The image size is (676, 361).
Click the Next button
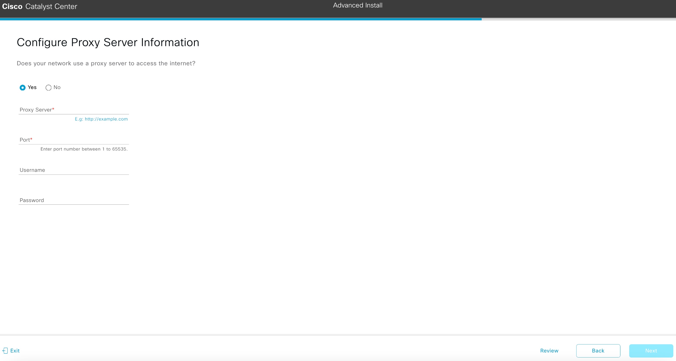[651, 351]
